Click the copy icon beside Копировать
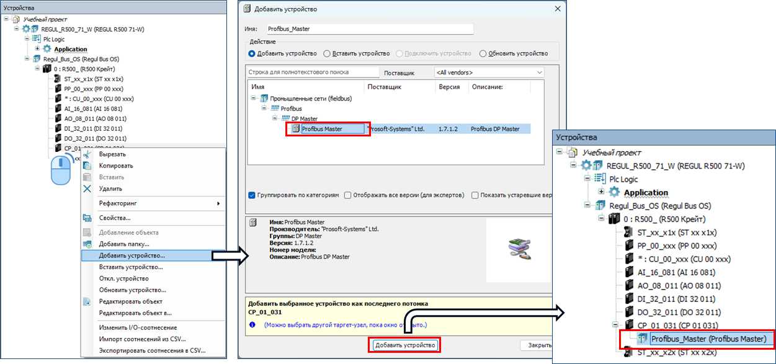Screen dimensions: 776x364 [x=87, y=166]
